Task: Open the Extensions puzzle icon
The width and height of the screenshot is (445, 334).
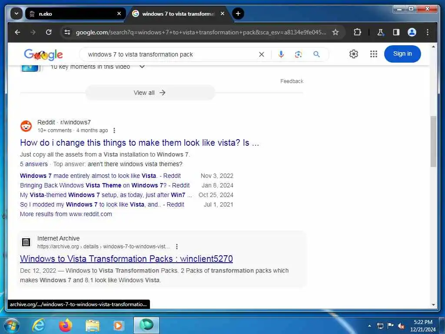Action: click(357, 32)
